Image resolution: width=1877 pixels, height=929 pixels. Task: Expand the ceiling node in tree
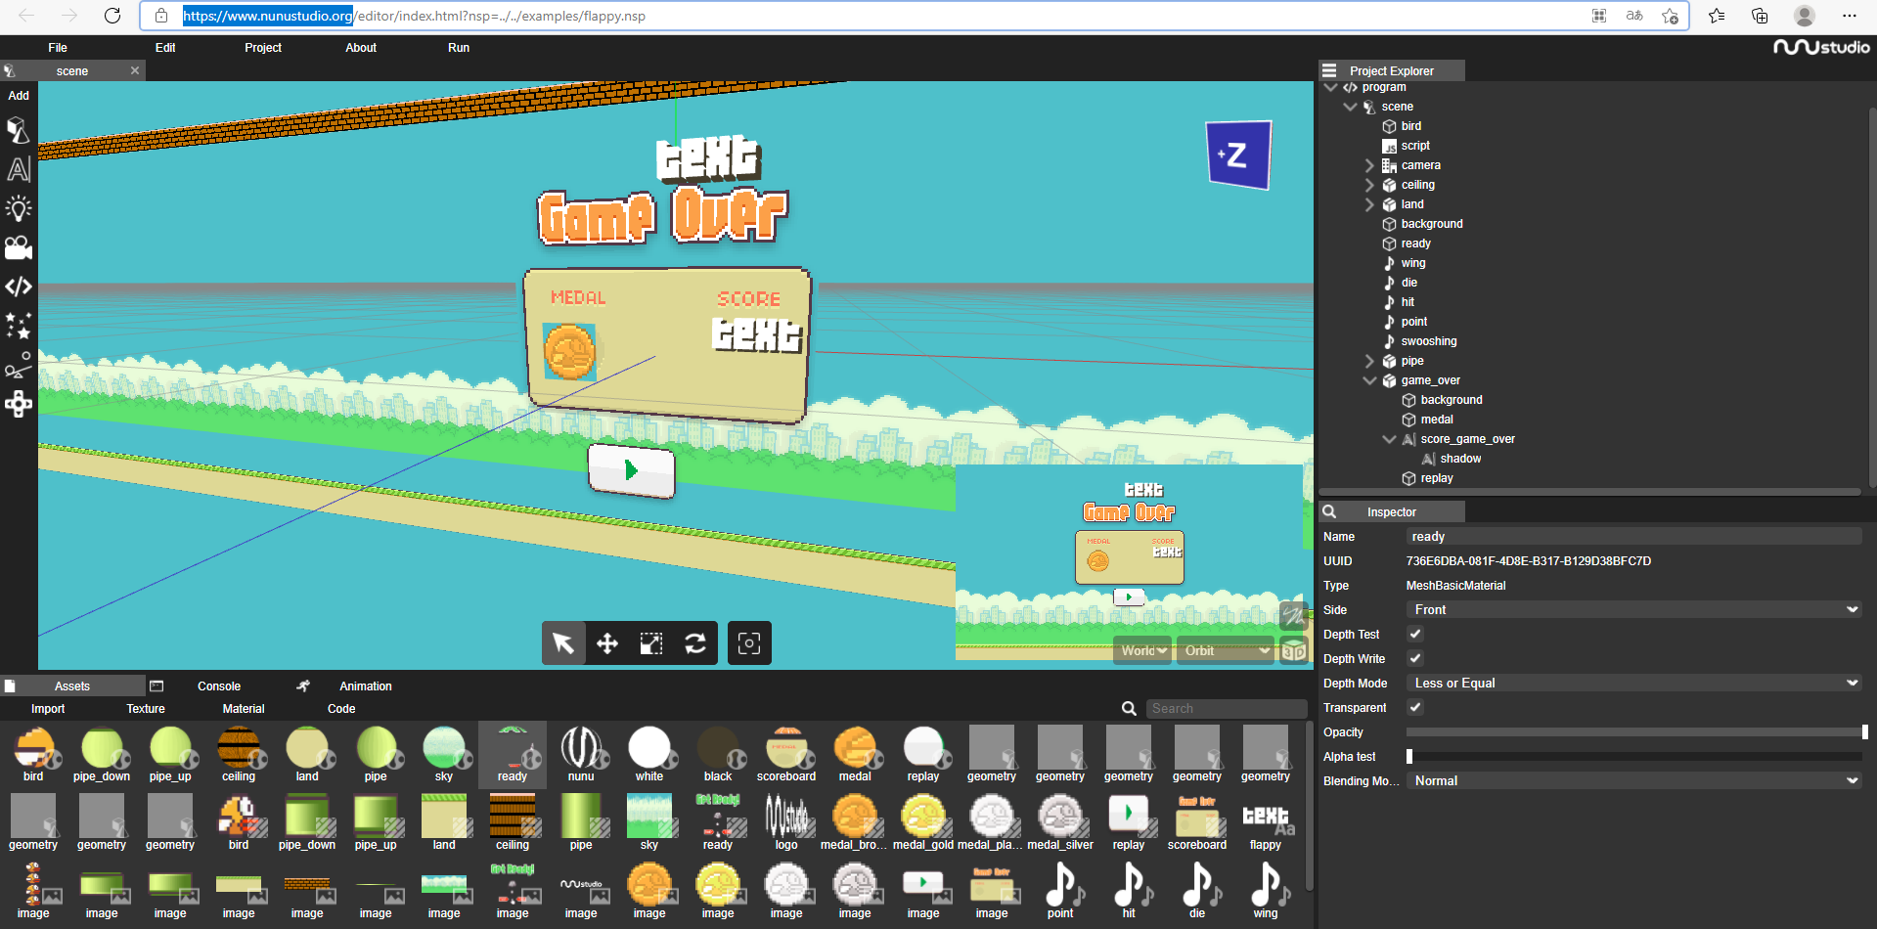pyautogui.click(x=1369, y=185)
